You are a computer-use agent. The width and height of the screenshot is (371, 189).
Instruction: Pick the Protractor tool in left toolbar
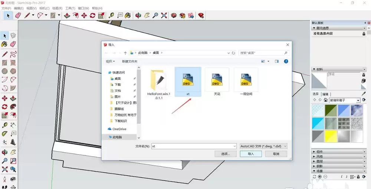tap(4, 134)
